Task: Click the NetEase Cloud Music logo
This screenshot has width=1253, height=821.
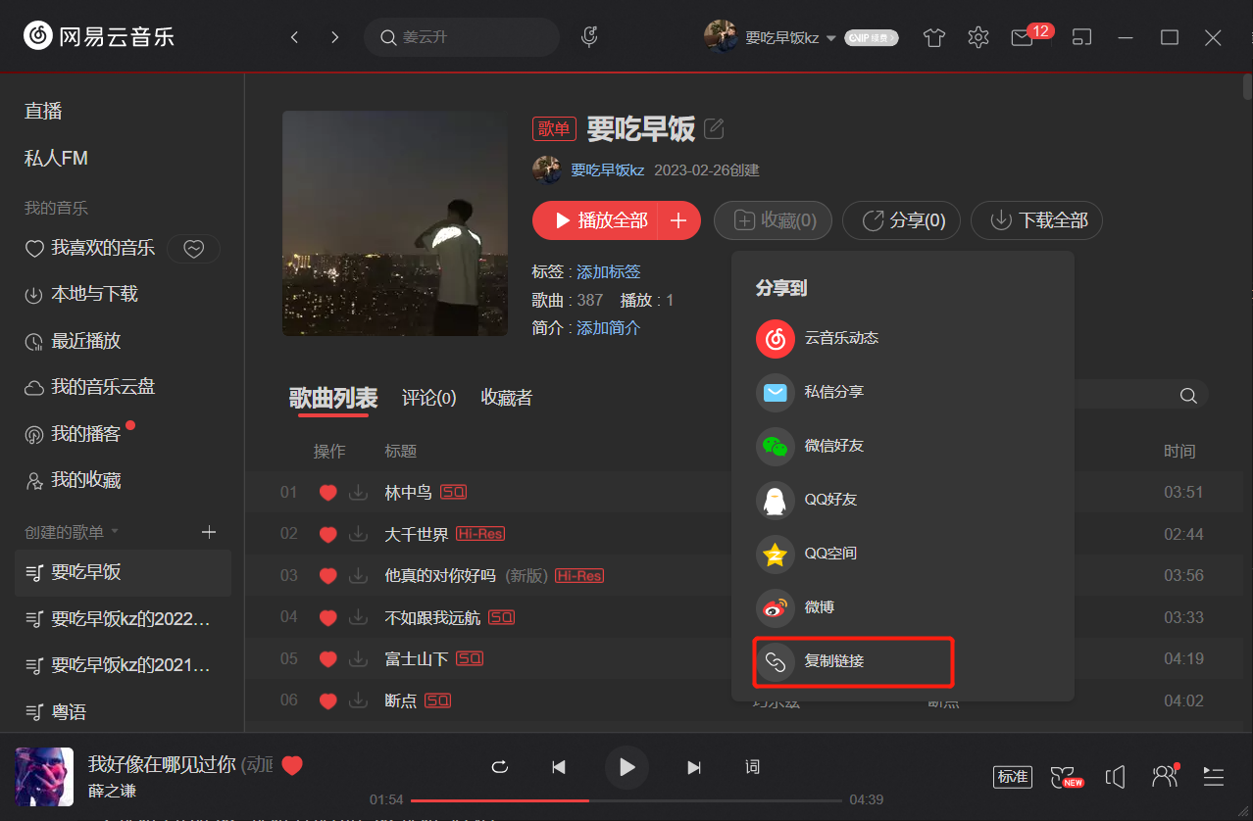Action: pyautogui.click(x=99, y=37)
